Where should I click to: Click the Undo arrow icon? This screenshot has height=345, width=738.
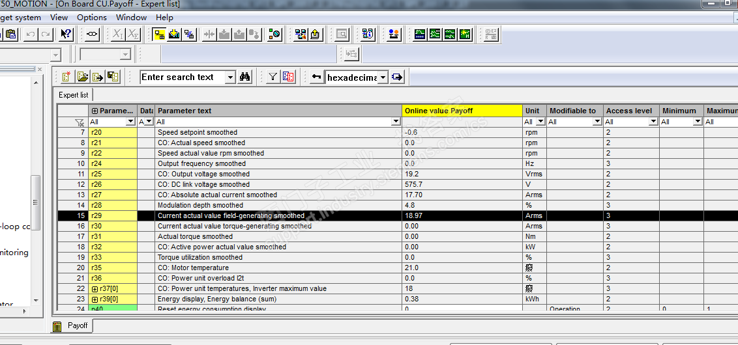tap(31, 34)
